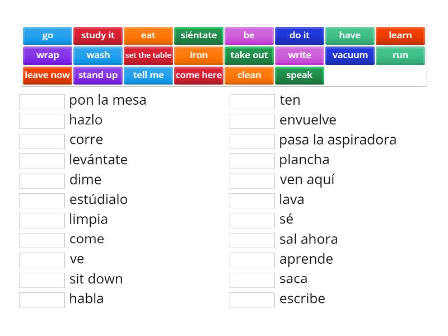Pick the 'take out' word tile
448x336 pixels.
click(249, 55)
